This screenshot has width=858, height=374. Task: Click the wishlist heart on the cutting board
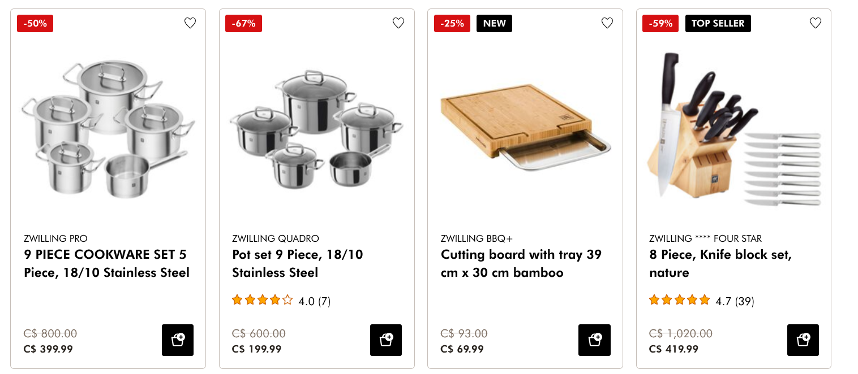click(607, 23)
